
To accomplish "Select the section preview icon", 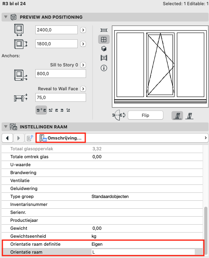I will coord(104,58).
